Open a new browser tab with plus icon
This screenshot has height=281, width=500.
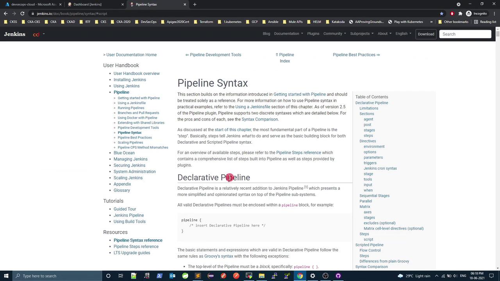click(x=195, y=4)
